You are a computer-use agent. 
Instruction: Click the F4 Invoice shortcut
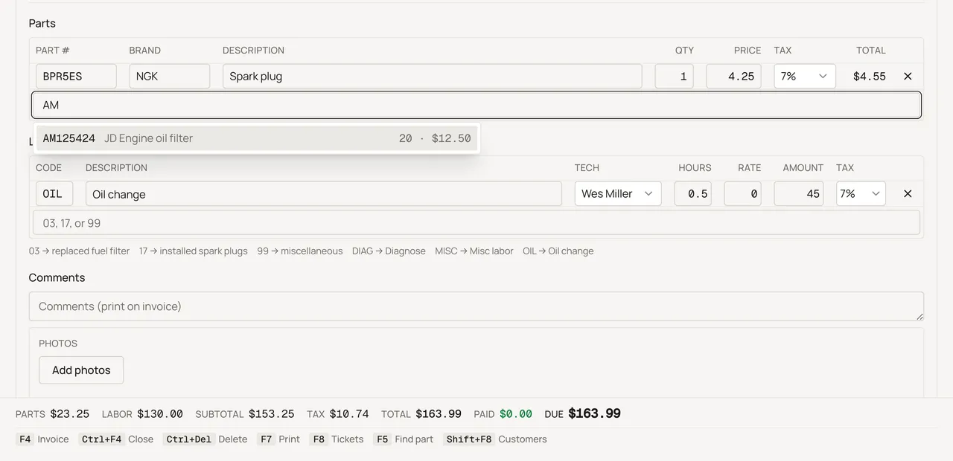(x=42, y=439)
